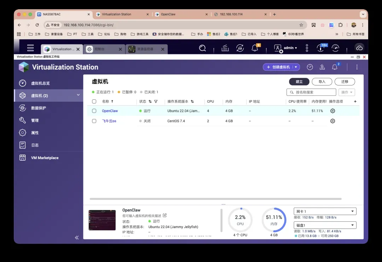
Task: Click the Virtualization Station notification bell
Action: [x=334, y=67]
